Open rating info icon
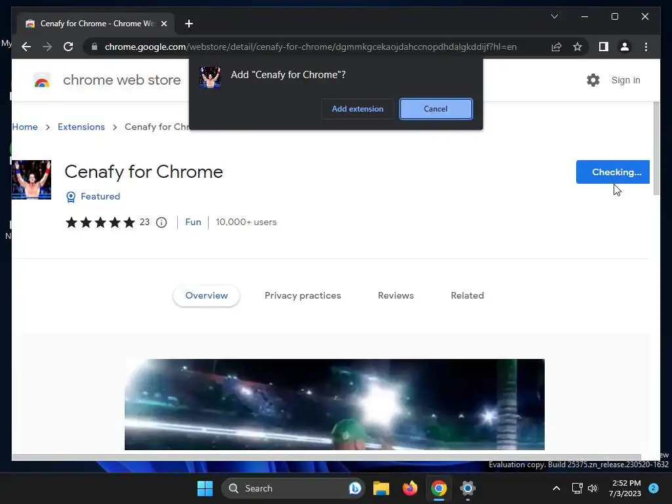 161,222
